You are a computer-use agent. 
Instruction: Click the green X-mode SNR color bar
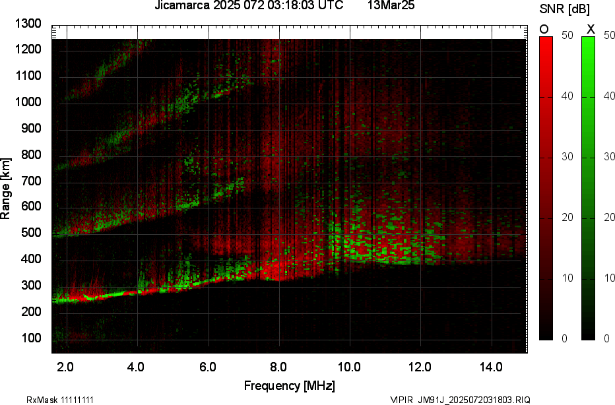pyautogui.click(x=588, y=188)
